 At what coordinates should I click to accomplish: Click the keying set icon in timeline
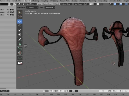pyautogui.click(x=74, y=91)
